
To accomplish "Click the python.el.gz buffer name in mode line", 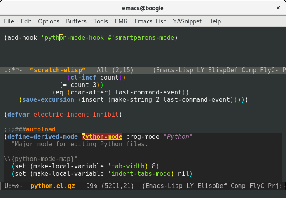I will point(53,186).
